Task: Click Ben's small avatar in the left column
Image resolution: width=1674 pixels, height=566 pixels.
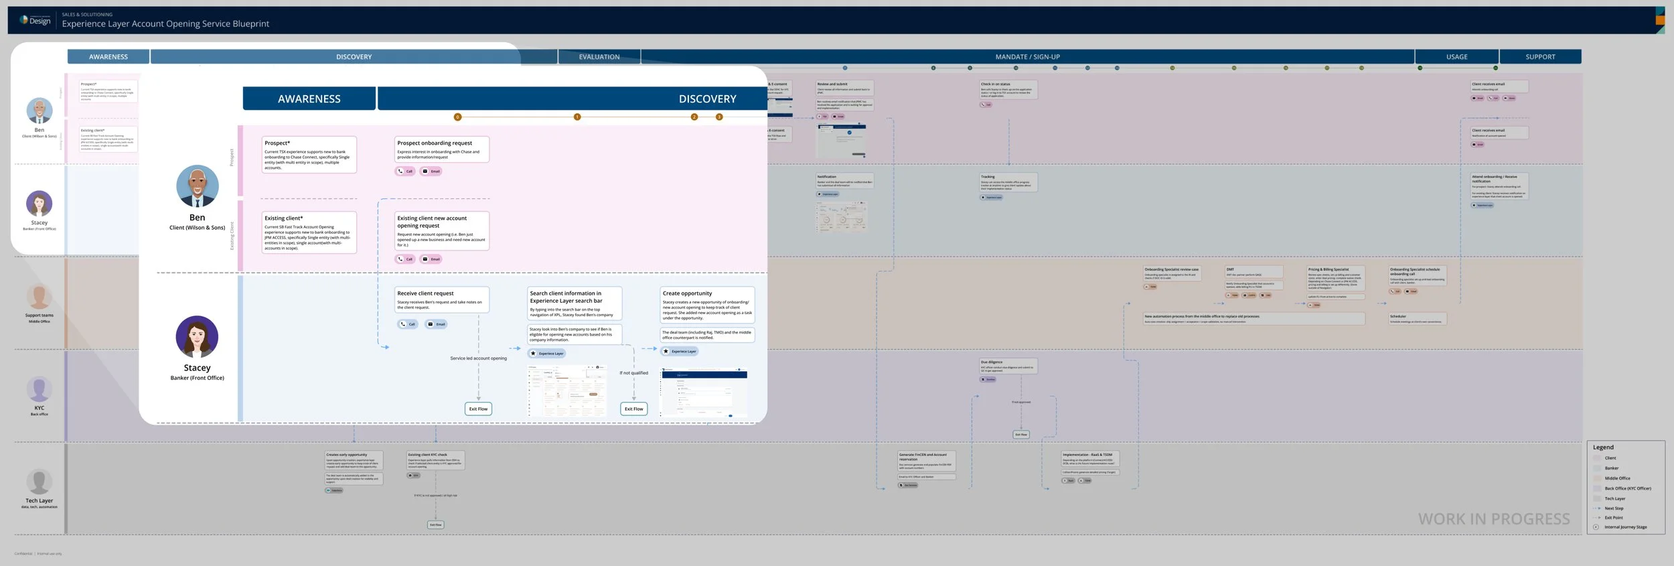Action: coord(40,111)
